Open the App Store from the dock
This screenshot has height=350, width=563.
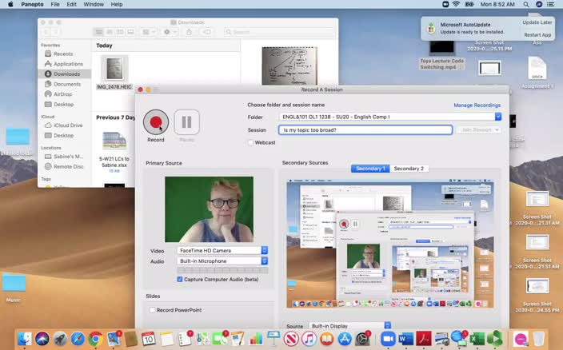pos(345,339)
